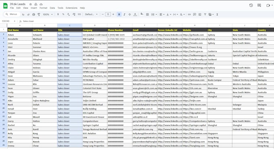Click the font size field

coord(108,14)
